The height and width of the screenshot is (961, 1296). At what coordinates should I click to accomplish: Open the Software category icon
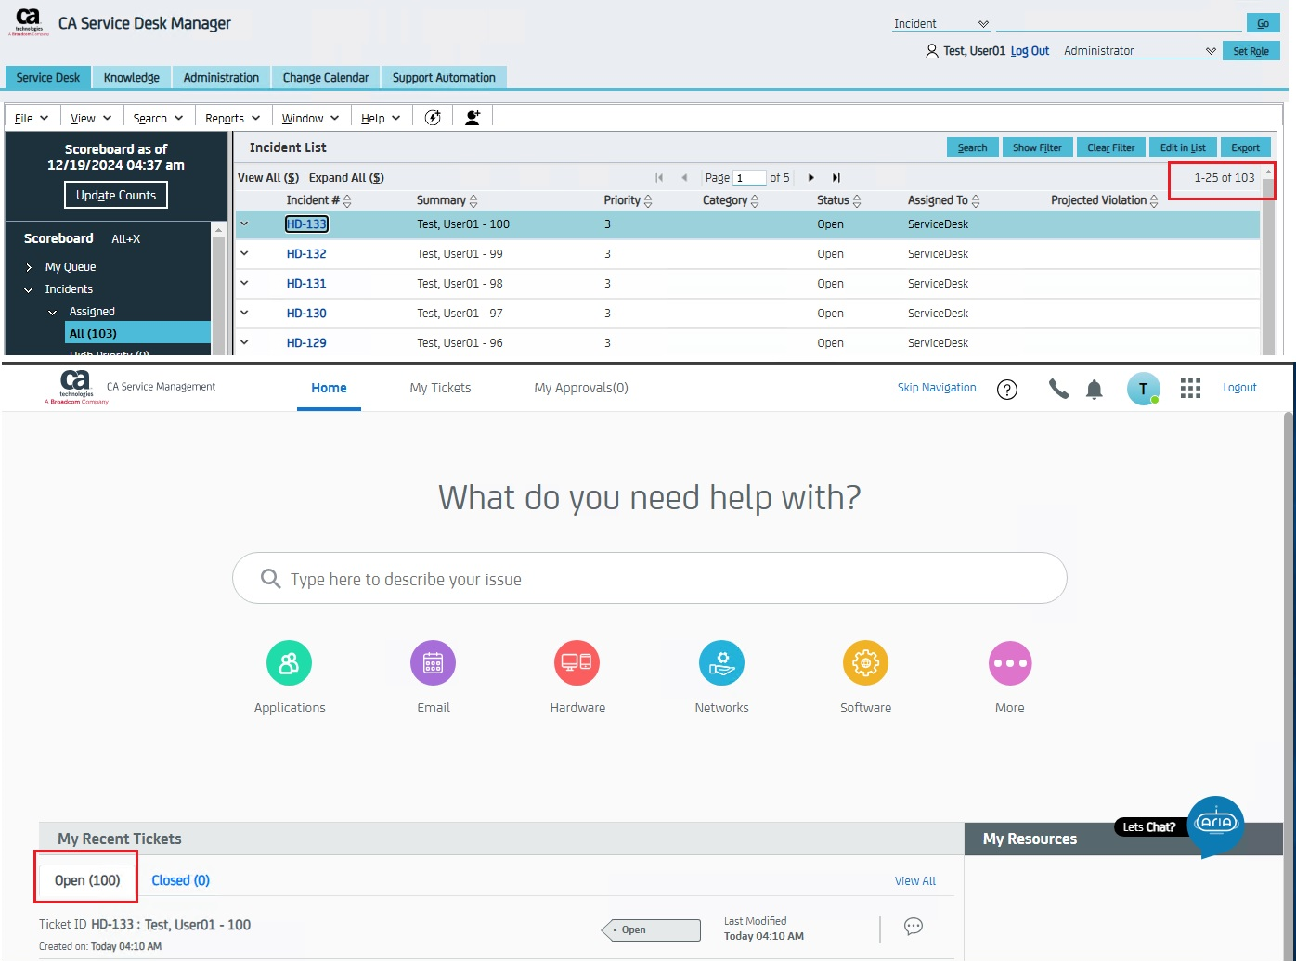865,663
